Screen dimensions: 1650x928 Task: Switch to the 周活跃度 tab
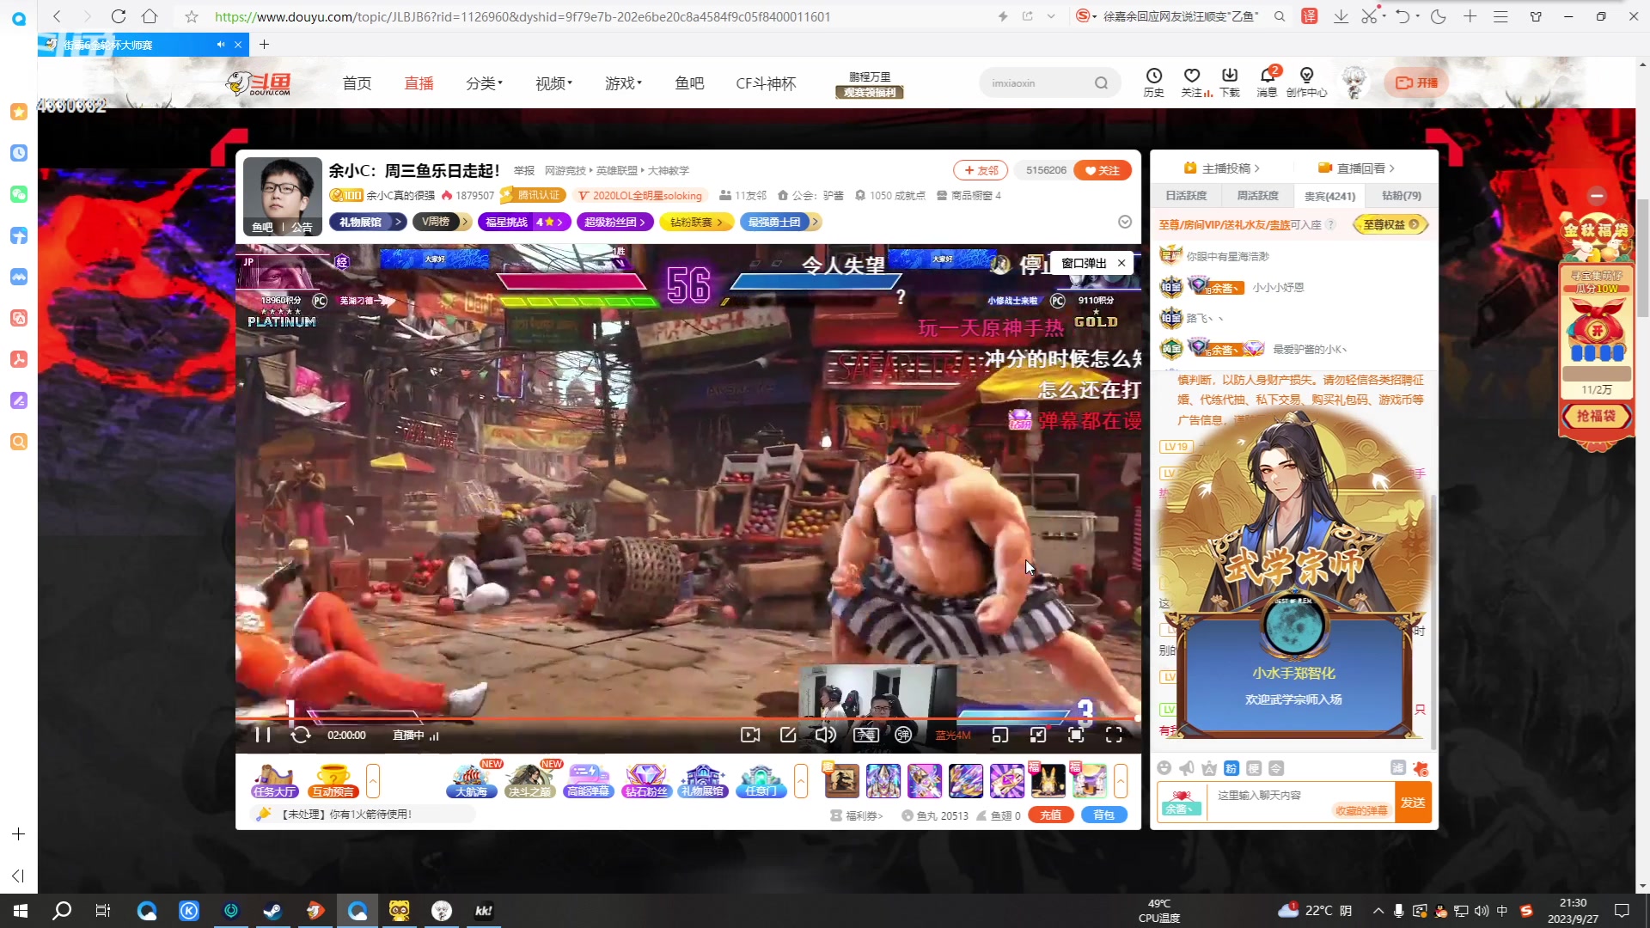click(x=1257, y=196)
